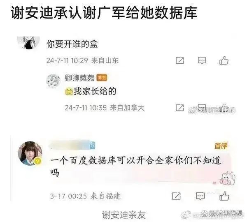Repost the 百度数据库 comment from 福建

click(x=176, y=196)
